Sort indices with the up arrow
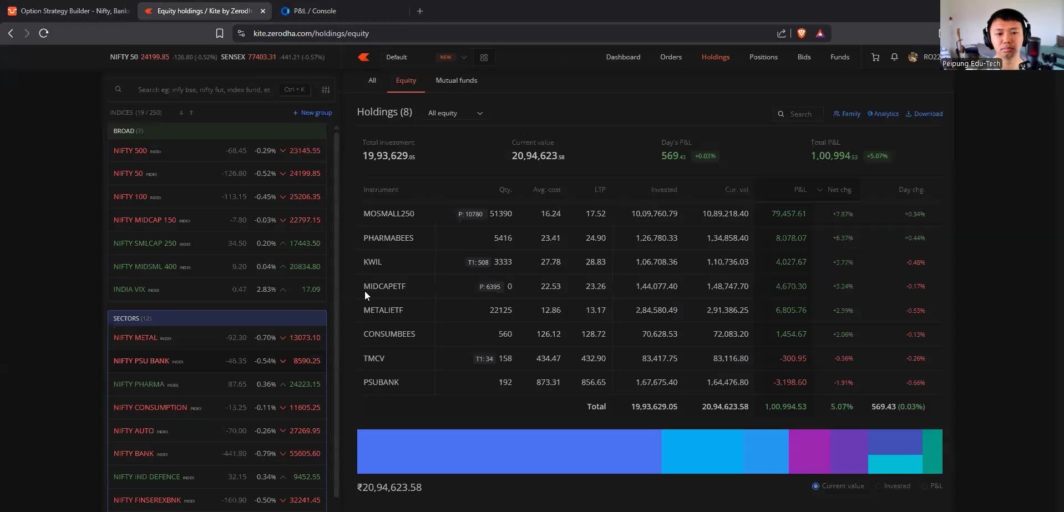1064x512 pixels. [191, 113]
